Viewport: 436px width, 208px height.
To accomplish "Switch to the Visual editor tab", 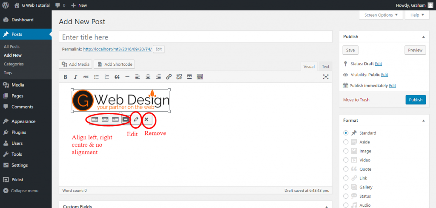I will coord(309,67).
